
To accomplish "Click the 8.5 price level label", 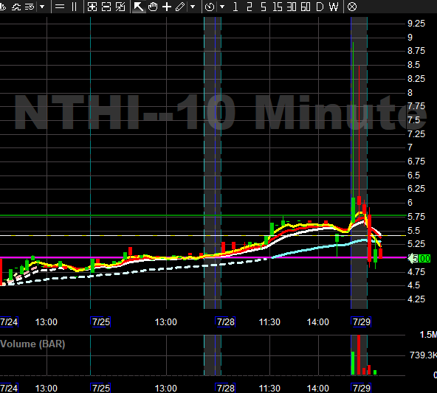I will point(413,65).
